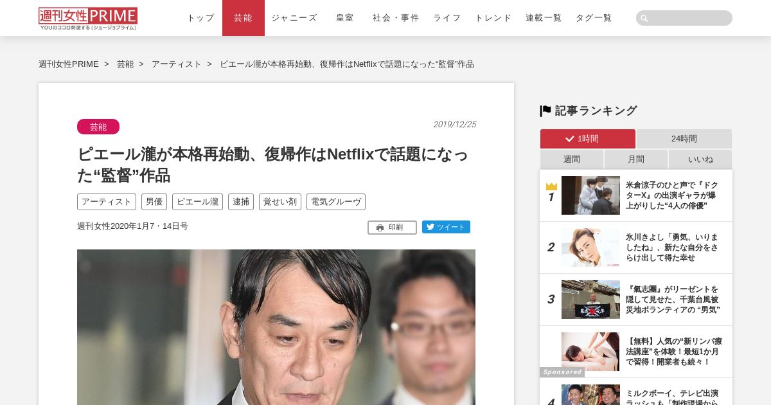The image size is (771, 405).
Task: Navigate to ライフ section
Action: (447, 18)
